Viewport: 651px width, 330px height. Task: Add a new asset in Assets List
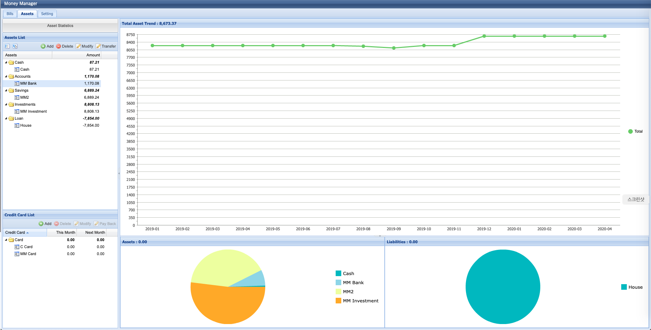coord(47,46)
